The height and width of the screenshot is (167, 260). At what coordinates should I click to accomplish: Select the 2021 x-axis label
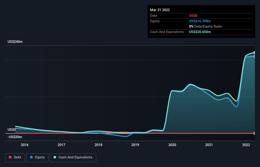tap(209, 145)
